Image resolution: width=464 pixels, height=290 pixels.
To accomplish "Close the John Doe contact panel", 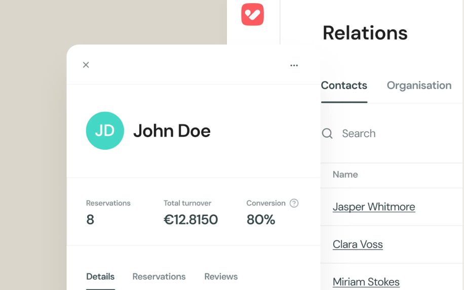I will (x=86, y=65).
